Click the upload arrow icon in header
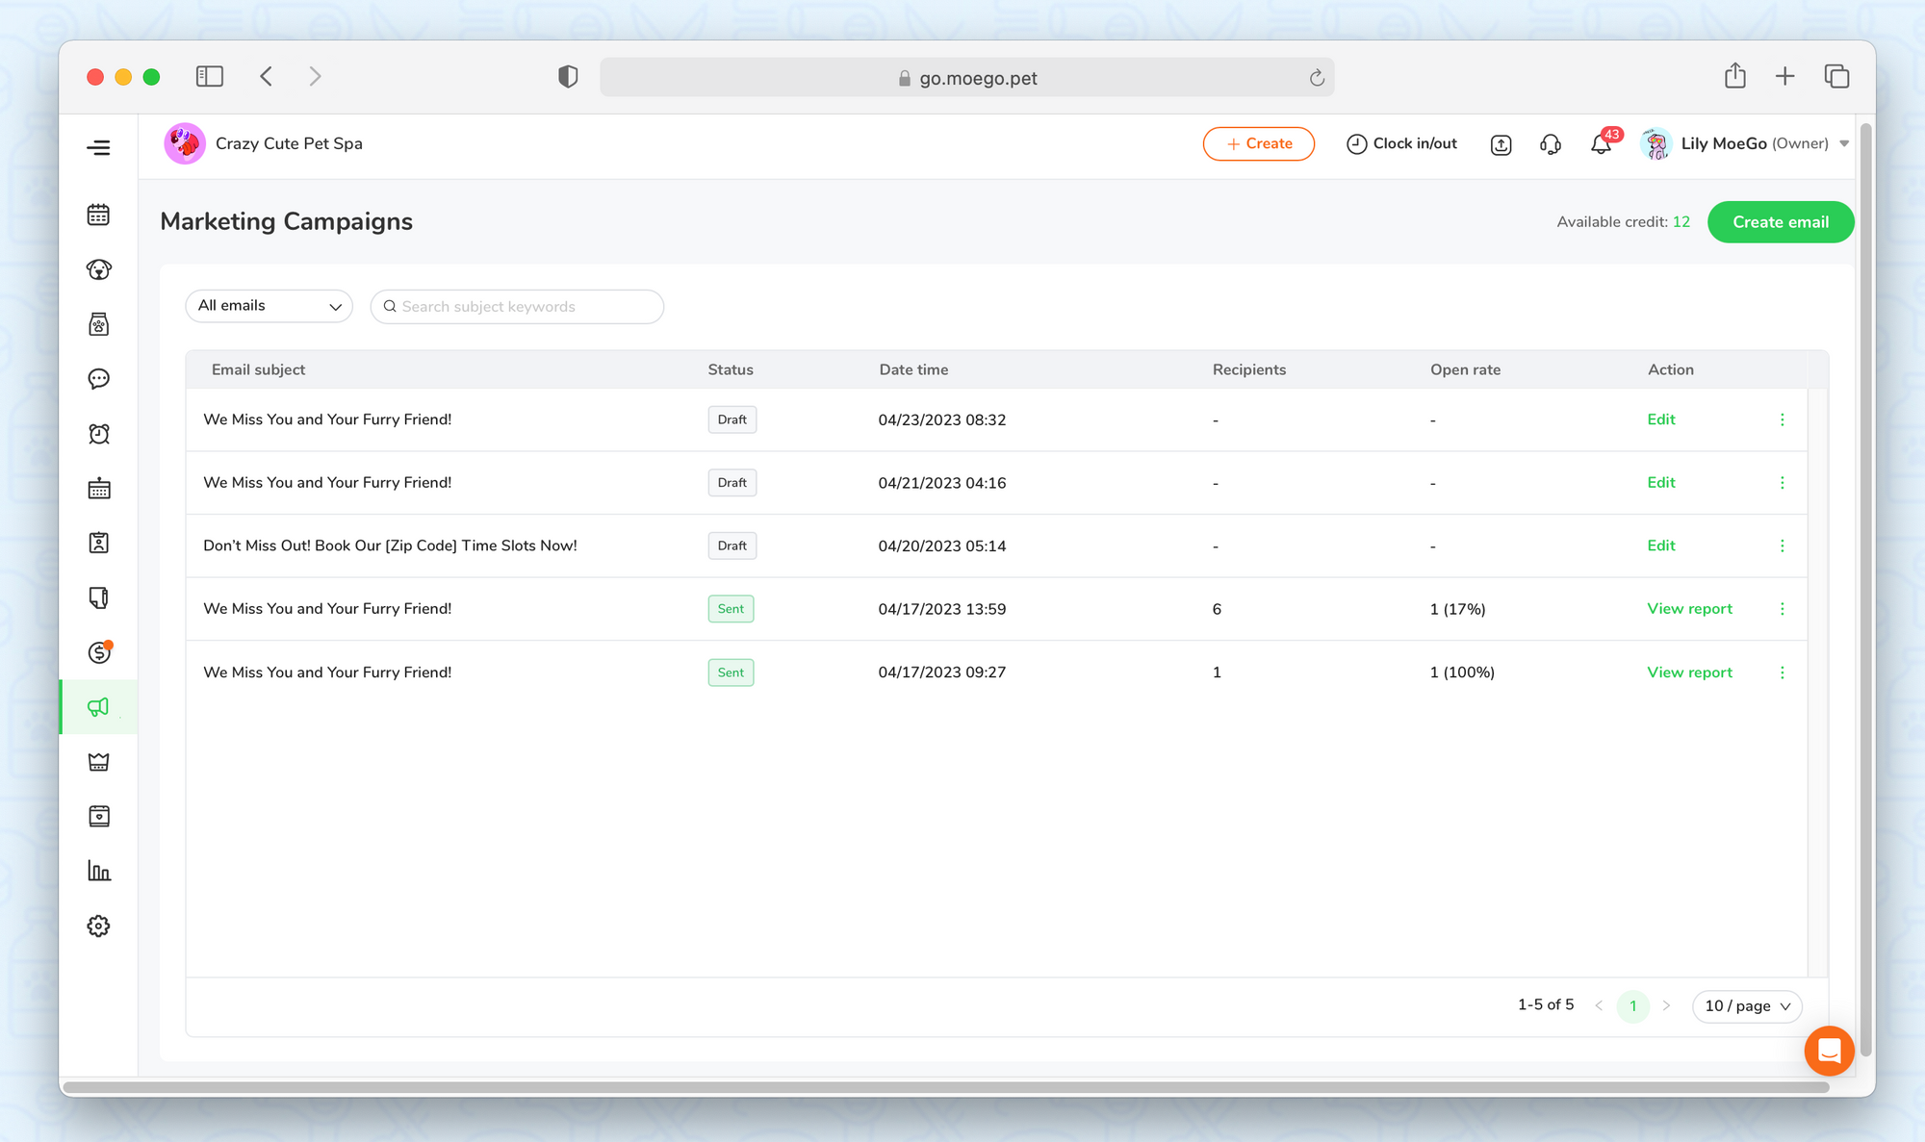 (x=1501, y=144)
